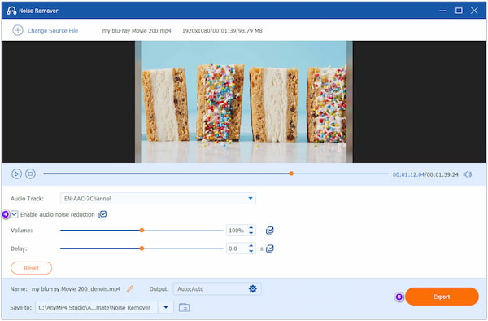Open the output folder icon
The width and height of the screenshot is (488, 321).
(x=185, y=308)
